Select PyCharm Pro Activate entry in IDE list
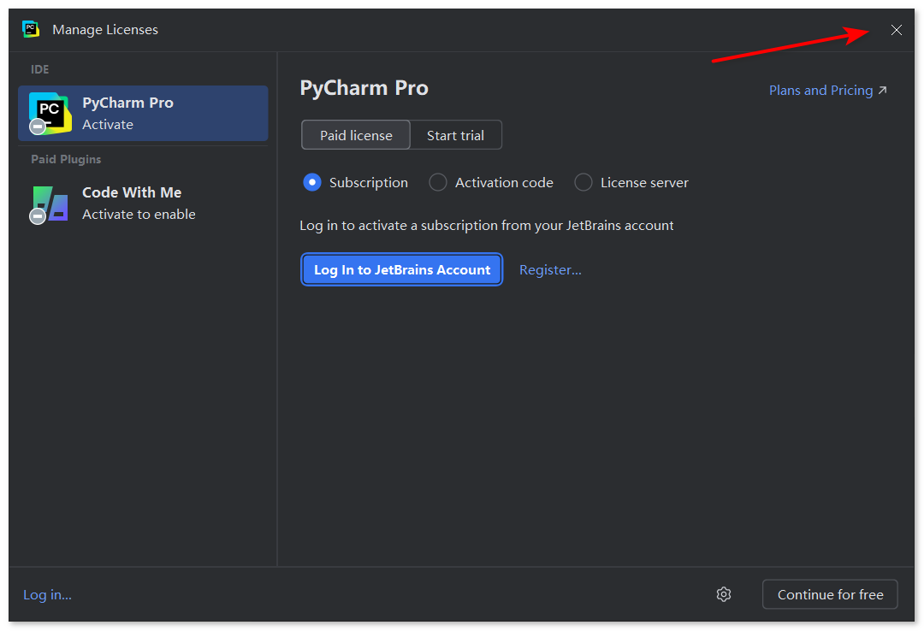The image size is (924, 631). (x=143, y=113)
